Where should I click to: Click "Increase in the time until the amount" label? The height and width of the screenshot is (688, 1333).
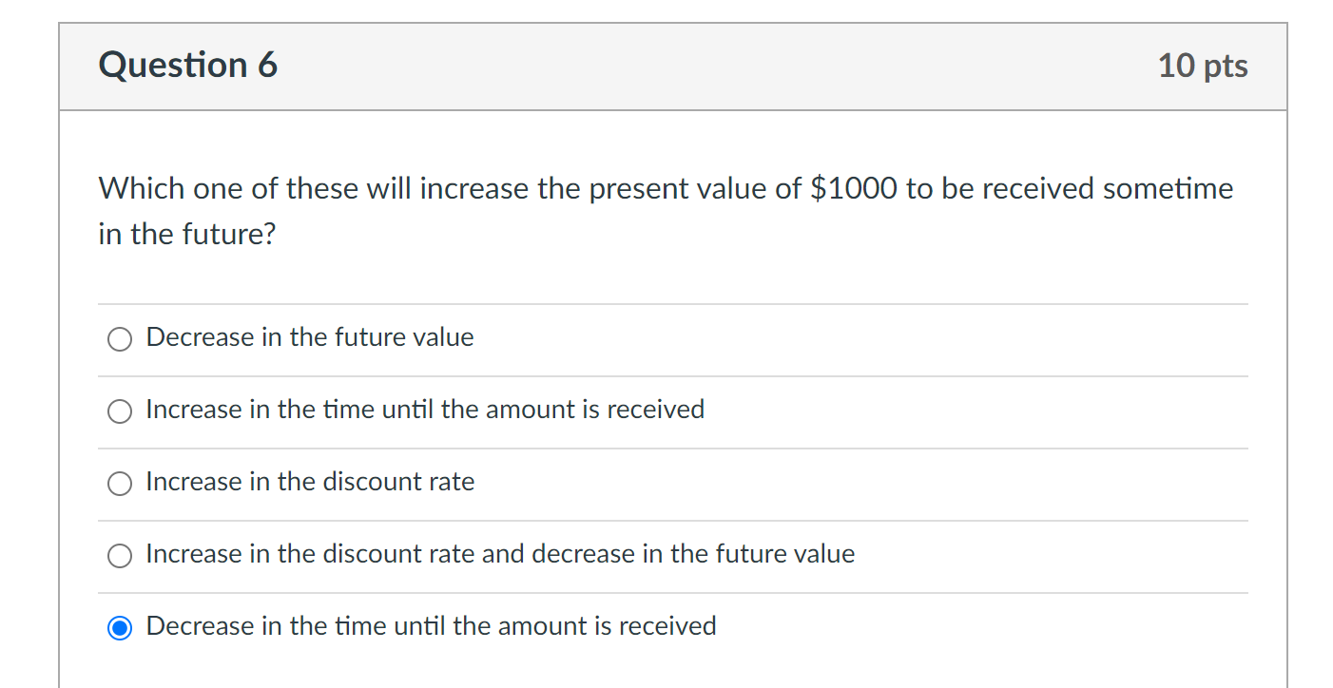425,410
